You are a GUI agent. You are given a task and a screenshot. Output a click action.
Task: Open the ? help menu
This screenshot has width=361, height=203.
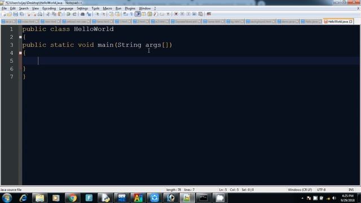[x=155, y=8]
